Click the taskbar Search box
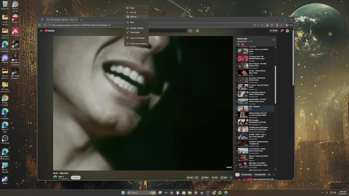This screenshot has width=349, height=196. 142,193
